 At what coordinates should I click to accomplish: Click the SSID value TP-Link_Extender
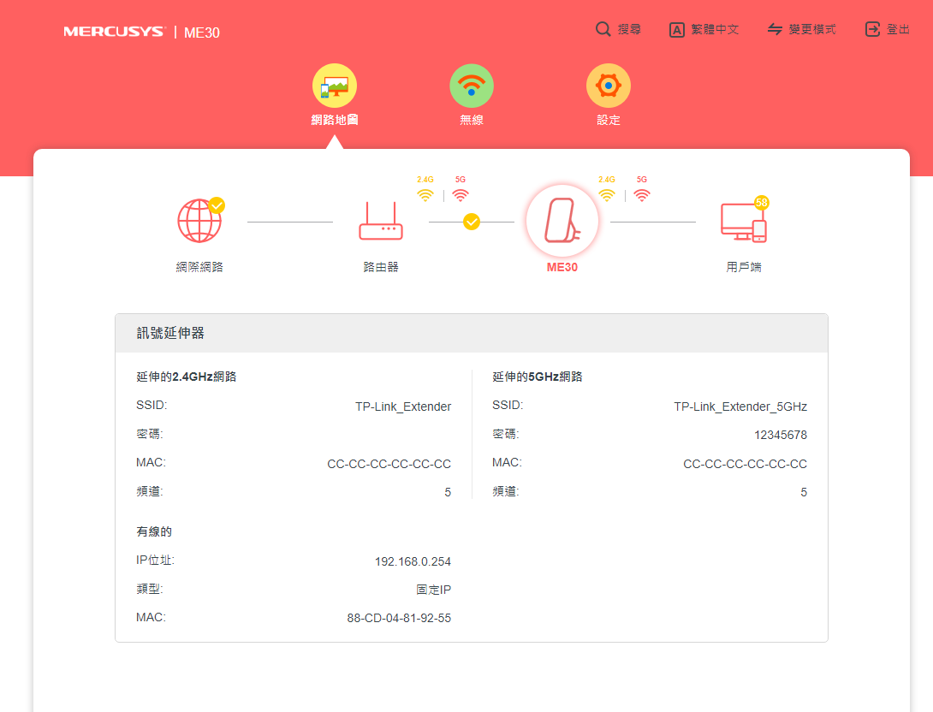click(403, 406)
